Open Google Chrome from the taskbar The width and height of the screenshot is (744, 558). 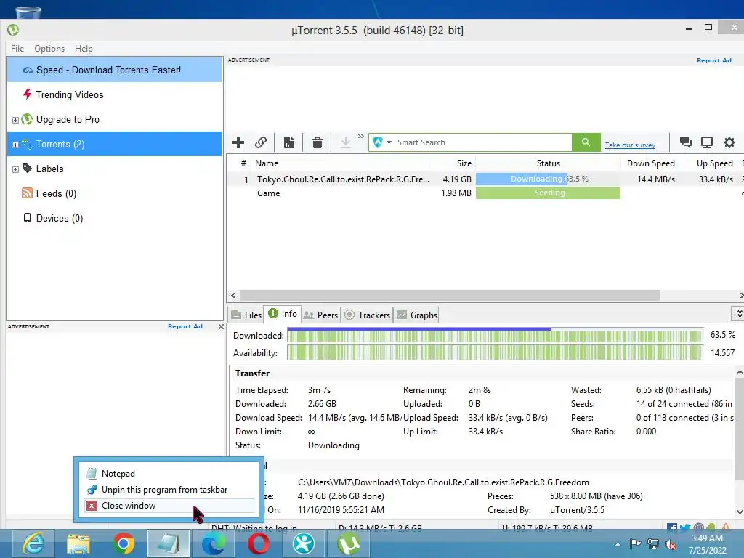coord(124,543)
